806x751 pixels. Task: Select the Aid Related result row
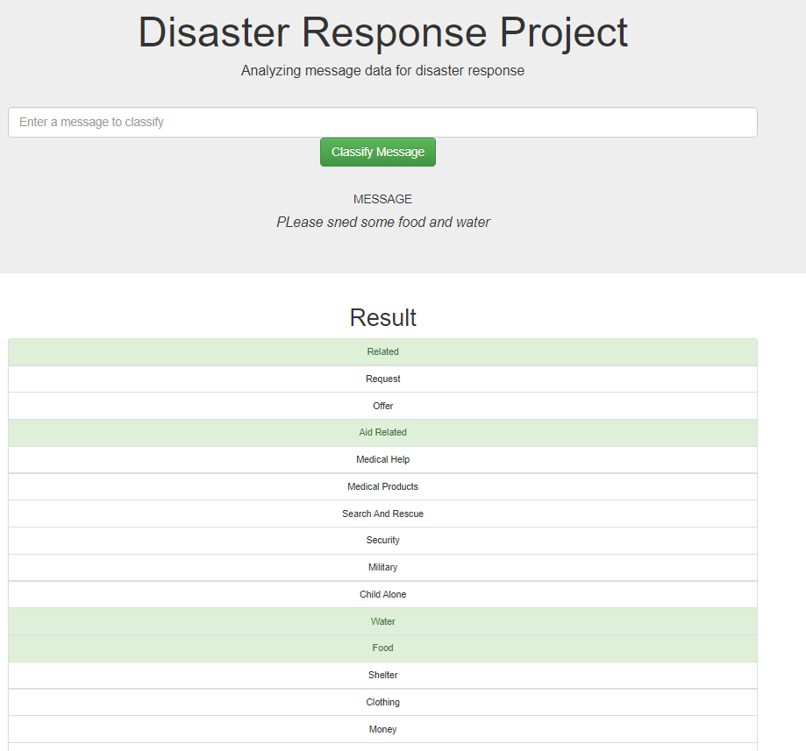pyautogui.click(x=382, y=433)
